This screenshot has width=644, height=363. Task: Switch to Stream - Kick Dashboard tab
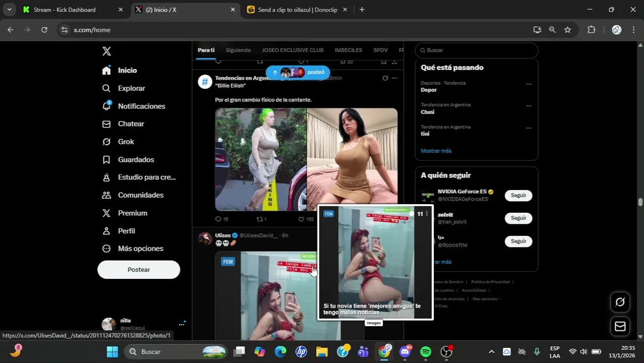[x=73, y=10]
